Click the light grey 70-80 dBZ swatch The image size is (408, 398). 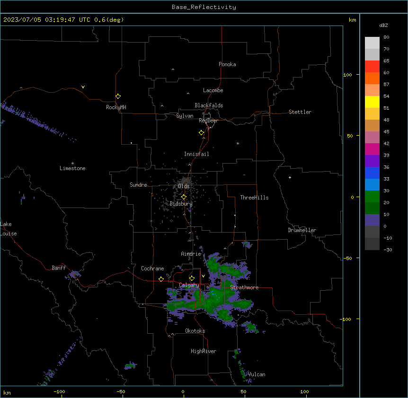tap(372, 43)
